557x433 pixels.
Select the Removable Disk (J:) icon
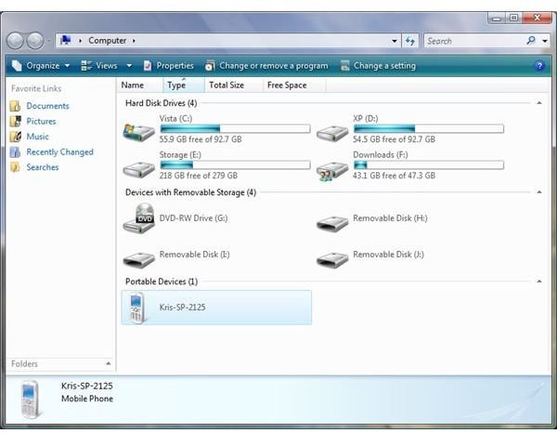[332, 259]
